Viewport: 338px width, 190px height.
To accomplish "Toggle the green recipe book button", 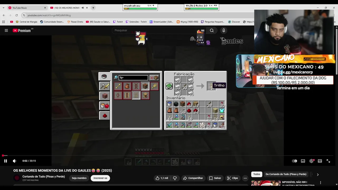I will 169,86.
